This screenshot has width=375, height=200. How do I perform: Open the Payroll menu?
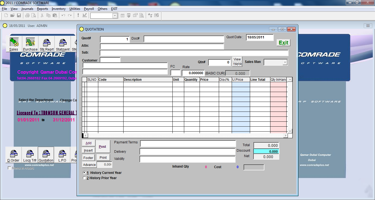(89, 9)
